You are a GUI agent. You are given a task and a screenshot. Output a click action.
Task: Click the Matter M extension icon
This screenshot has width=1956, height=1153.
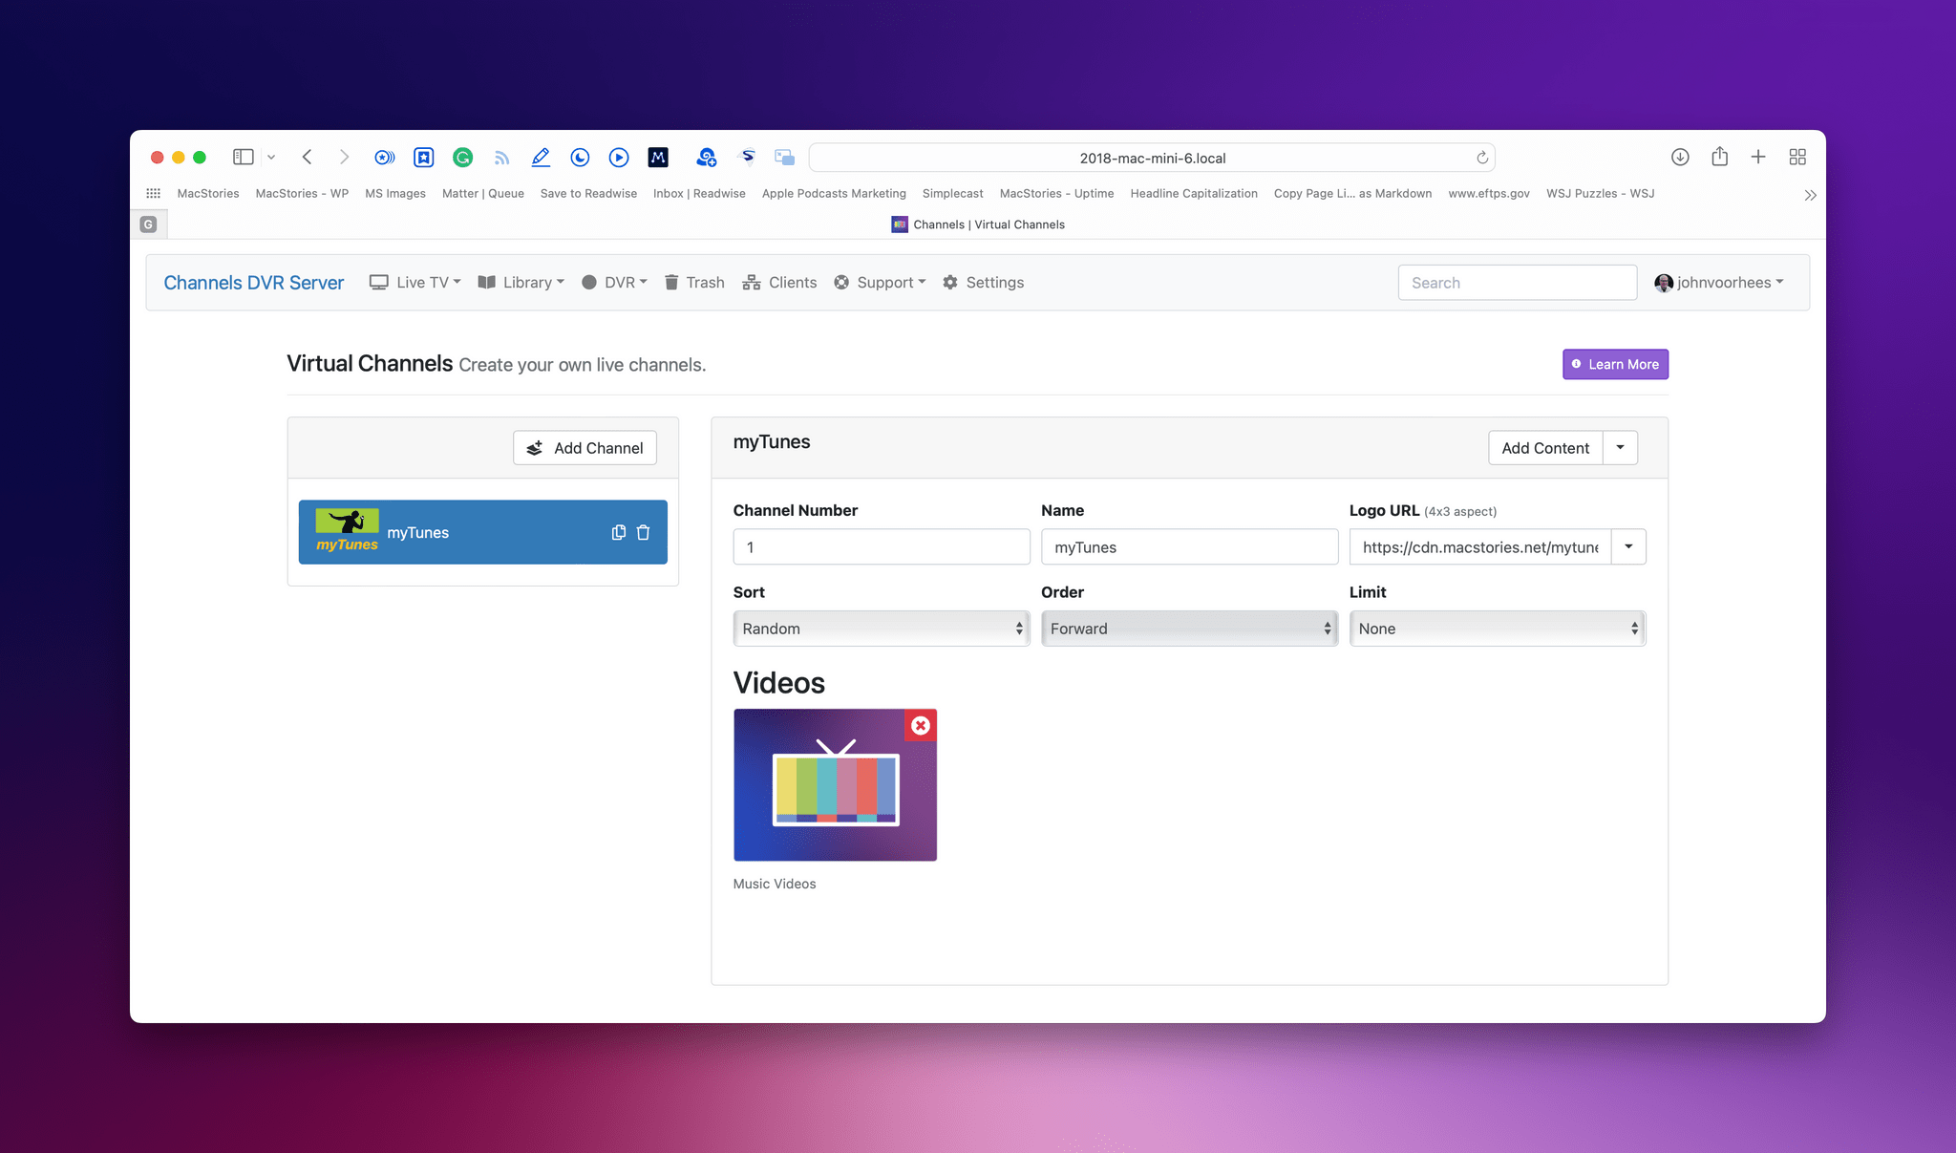click(x=658, y=157)
